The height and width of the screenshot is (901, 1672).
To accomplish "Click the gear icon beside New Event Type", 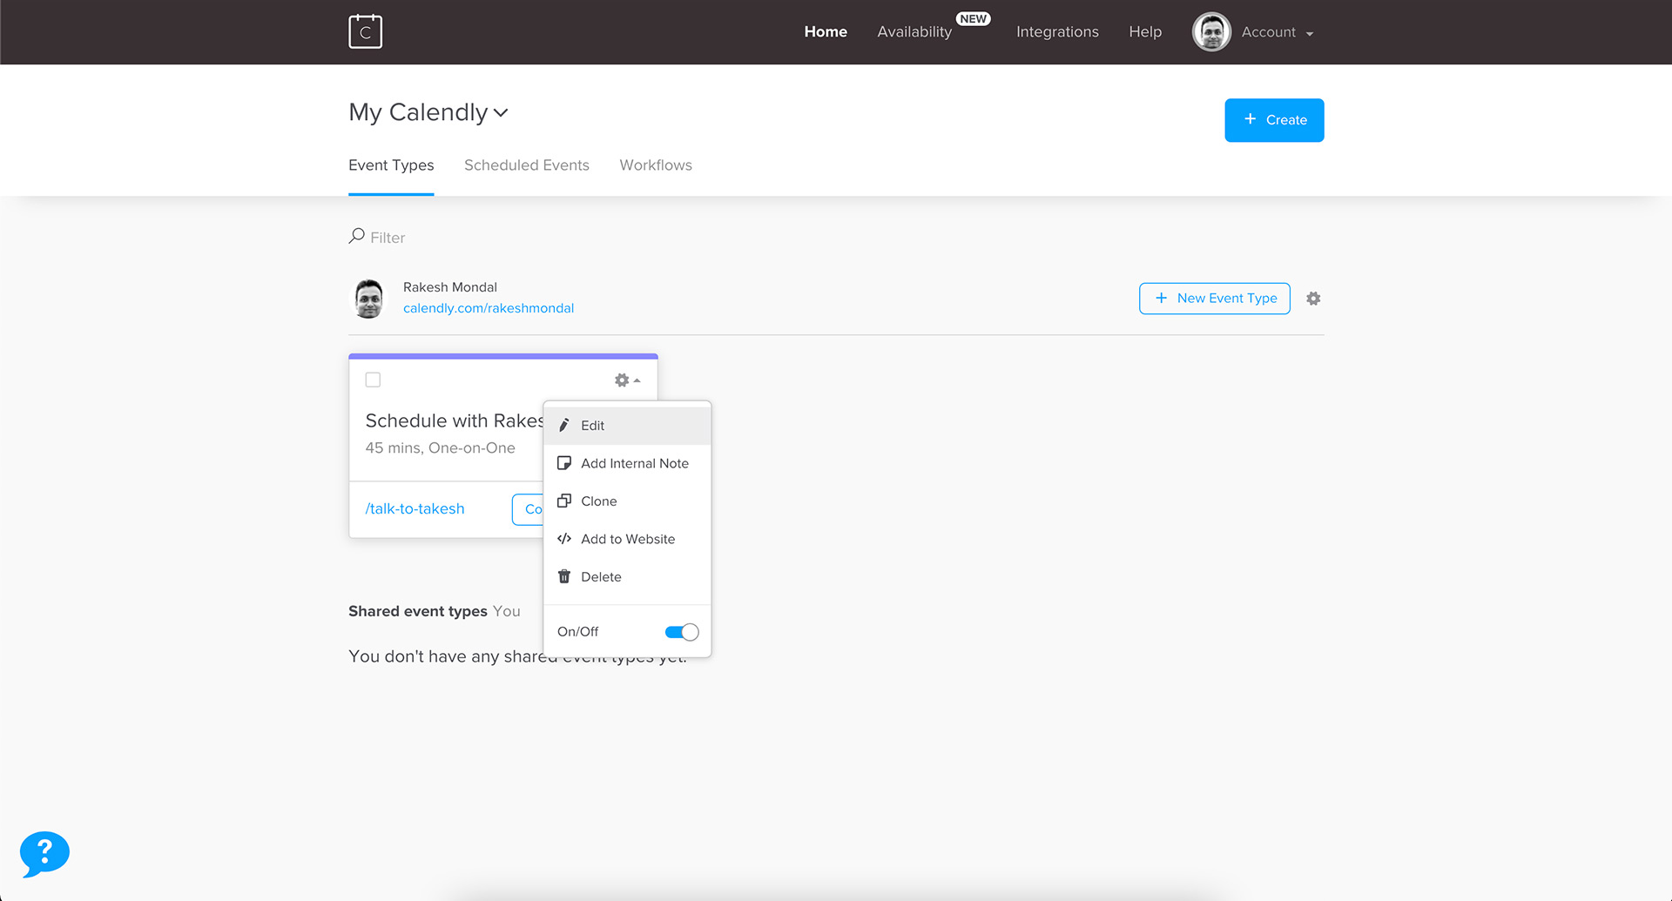I will coord(1313,299).
